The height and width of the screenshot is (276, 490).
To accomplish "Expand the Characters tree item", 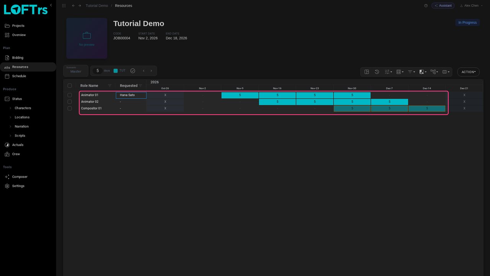I will pos(10,108).
